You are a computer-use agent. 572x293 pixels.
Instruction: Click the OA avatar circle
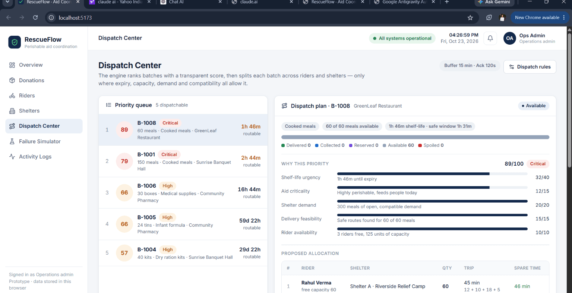click(x=509, y=38)
